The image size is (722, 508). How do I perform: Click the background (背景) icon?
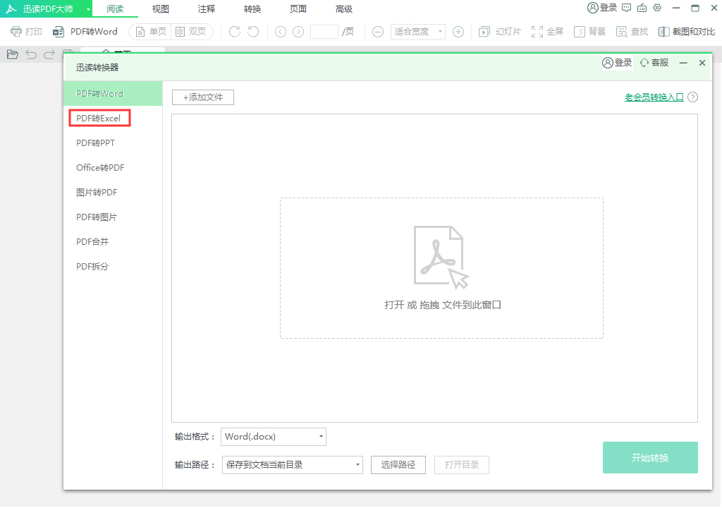(589, 31)
